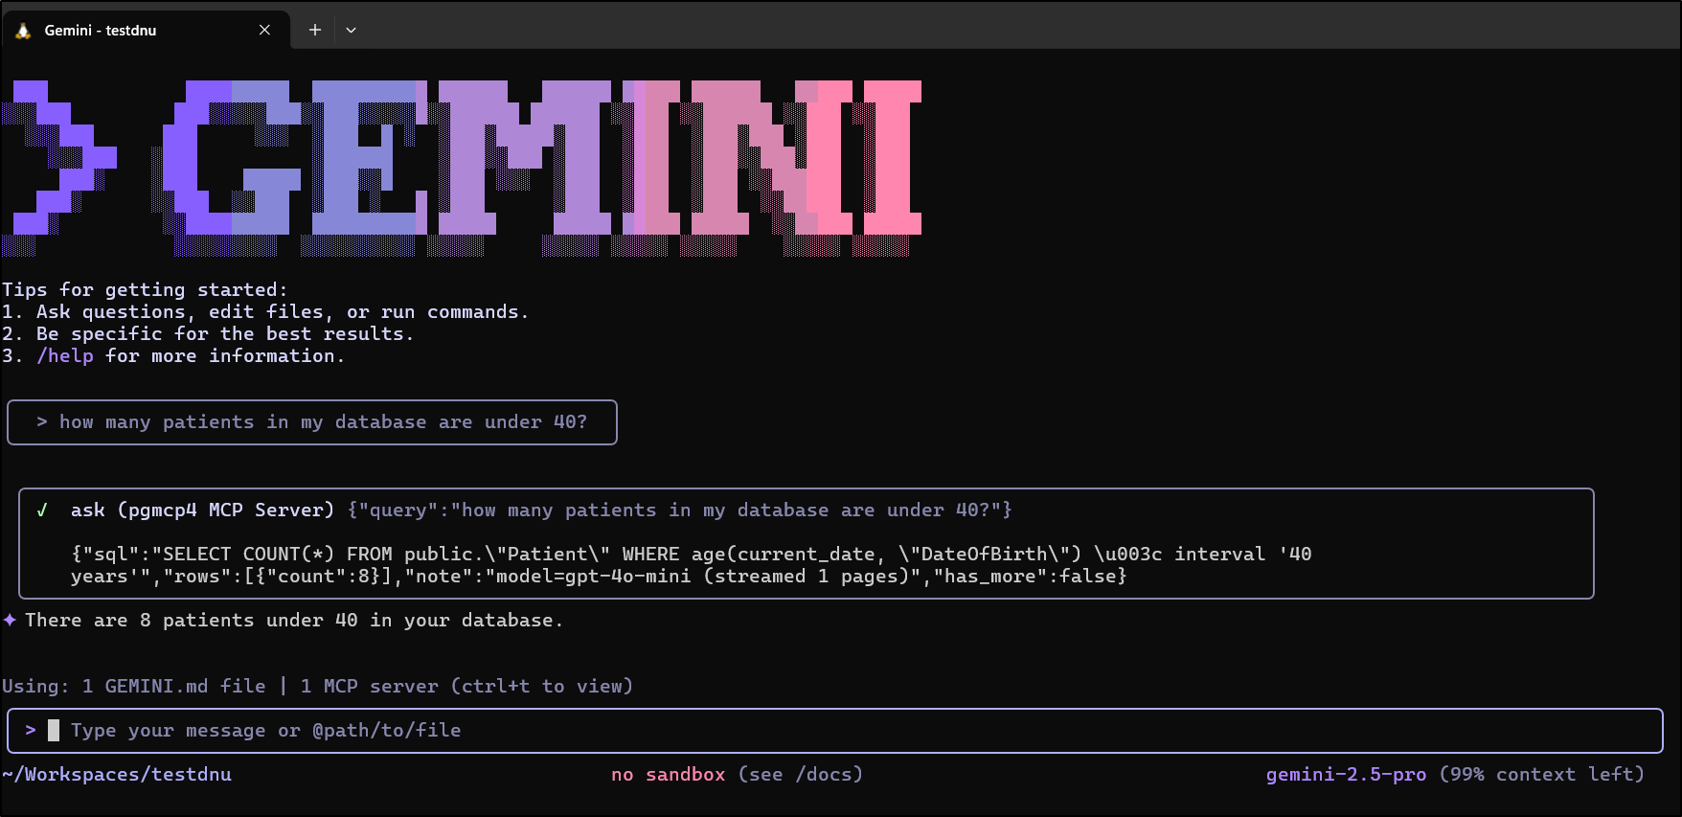Click the GEMINI ASCII art banner

click(x=462, y=169)
